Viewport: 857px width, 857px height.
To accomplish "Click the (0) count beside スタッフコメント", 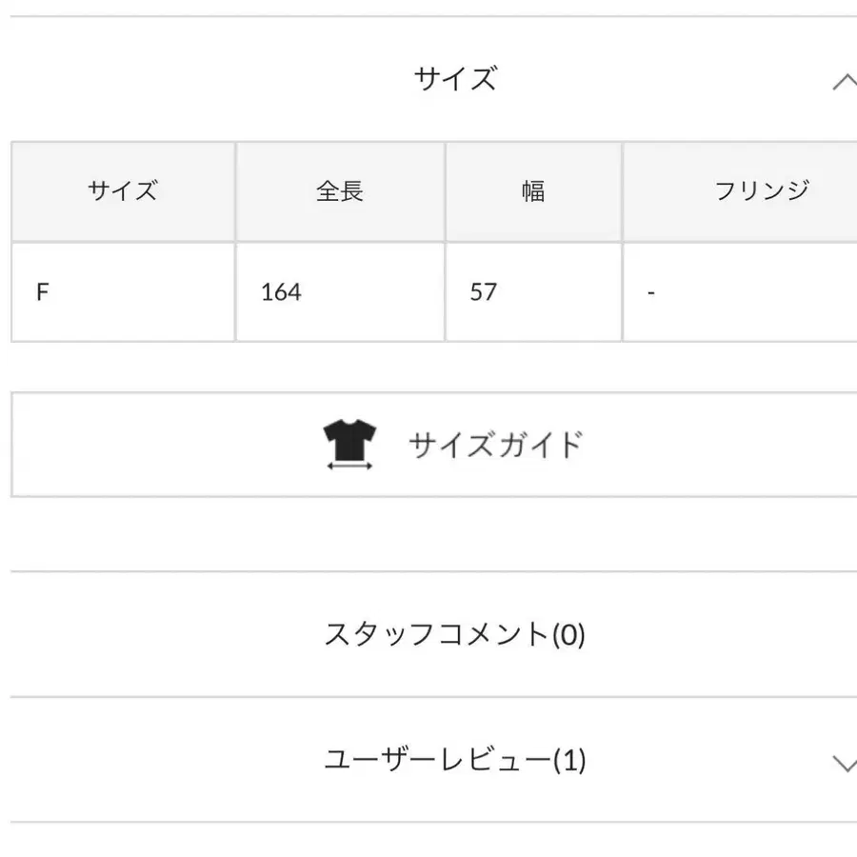I will [x=568, y=634].
